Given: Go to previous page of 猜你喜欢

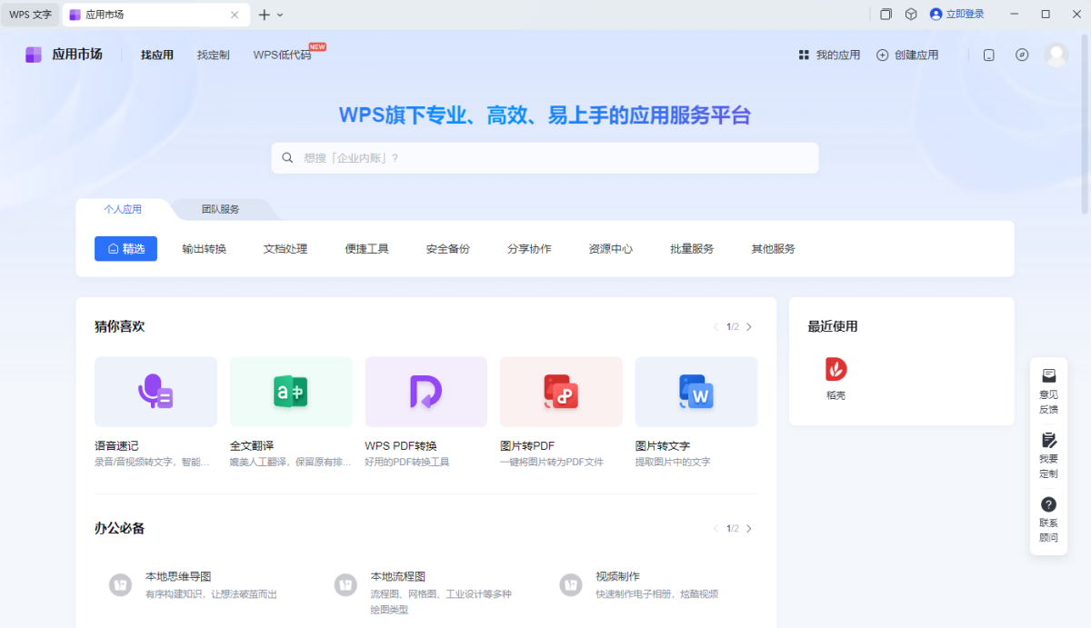Looking at the screenshot, I should click(716, 327).
